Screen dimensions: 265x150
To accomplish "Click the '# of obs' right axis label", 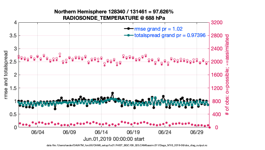I will [x=227, y=75].
